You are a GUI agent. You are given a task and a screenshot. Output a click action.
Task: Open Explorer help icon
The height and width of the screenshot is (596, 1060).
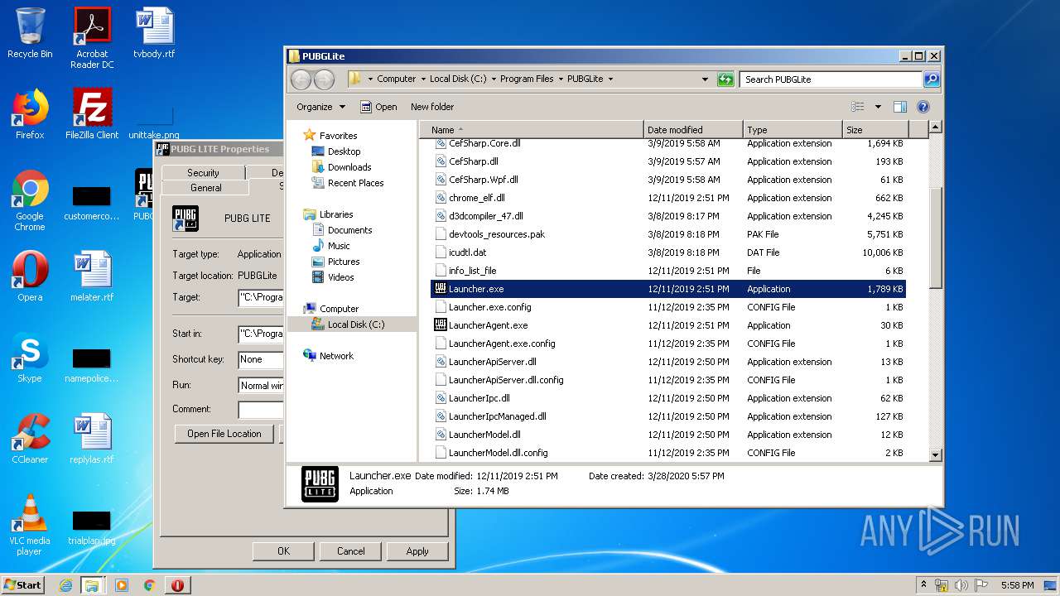point(923,107)
